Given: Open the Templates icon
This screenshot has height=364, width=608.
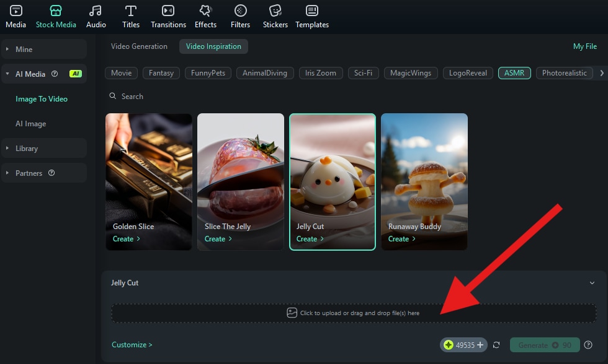Looking at the screenshot, I should 311,11.
